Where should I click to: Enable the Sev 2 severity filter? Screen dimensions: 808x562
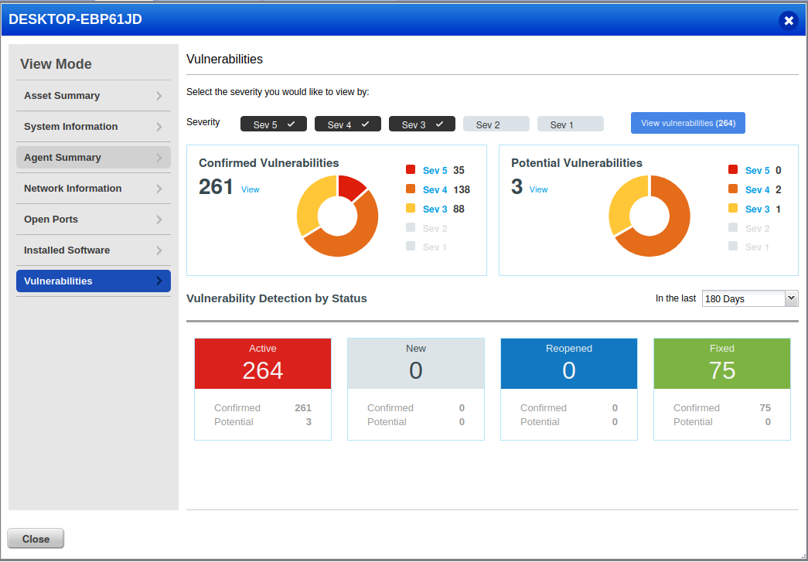(496, 124)
